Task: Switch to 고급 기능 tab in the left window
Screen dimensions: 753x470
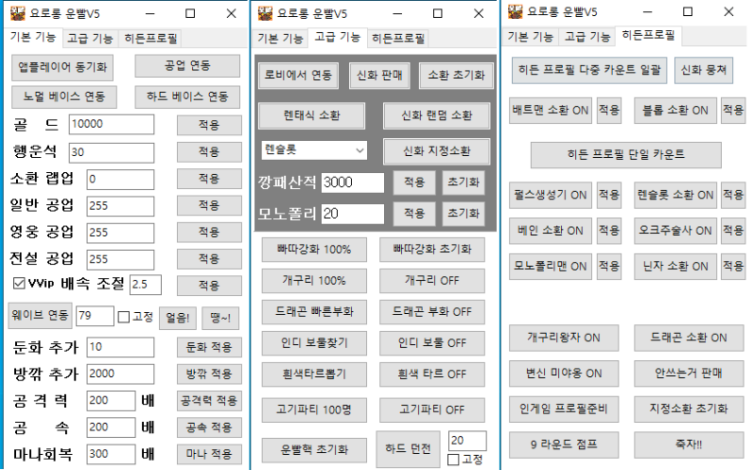Action: (x=90, y=39)
